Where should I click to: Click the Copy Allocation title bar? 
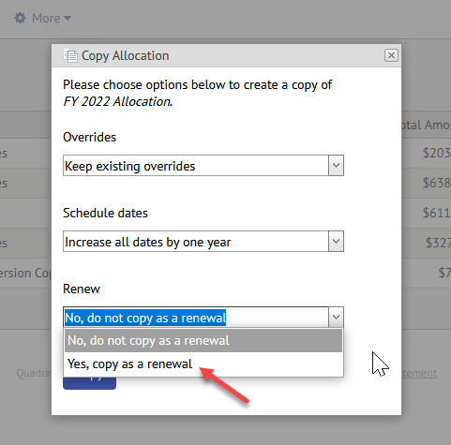pyautogui.click(x=226, y=55)
